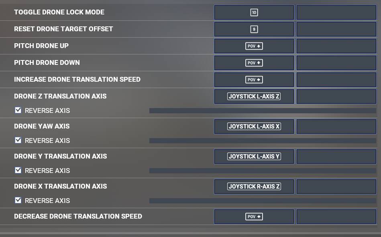Select the Drone Z Translation Axis row label
This screenshot has height=237, width=381.
pos(60,96)
